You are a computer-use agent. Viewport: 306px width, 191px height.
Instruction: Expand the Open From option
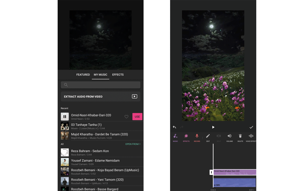(x=133, y=144)
